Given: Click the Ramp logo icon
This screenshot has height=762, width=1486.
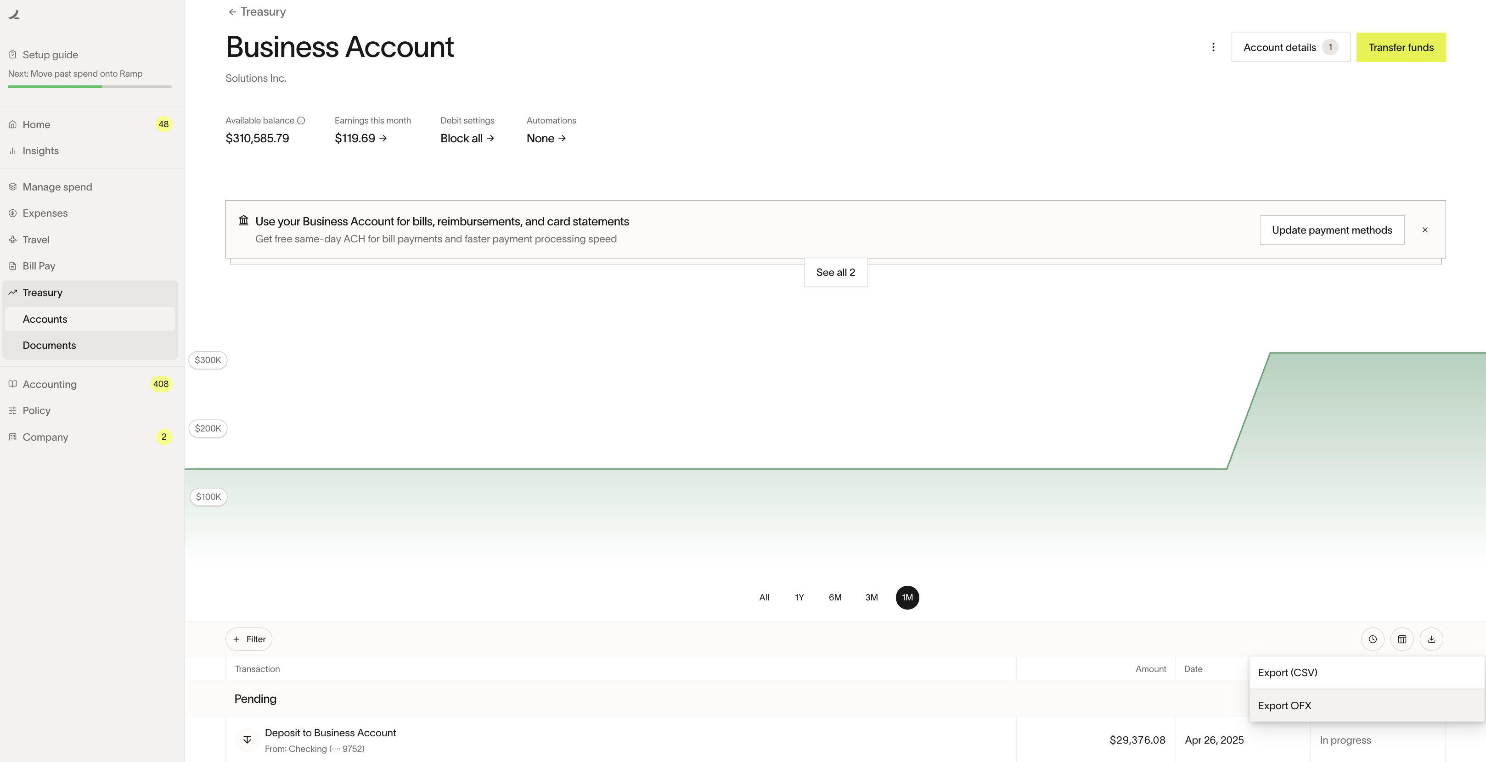Looking at the screenshot, I should (x=14, y=14).
